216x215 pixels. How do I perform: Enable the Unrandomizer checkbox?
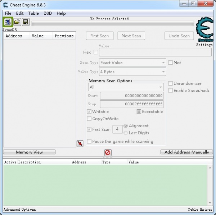click(170, 83)
